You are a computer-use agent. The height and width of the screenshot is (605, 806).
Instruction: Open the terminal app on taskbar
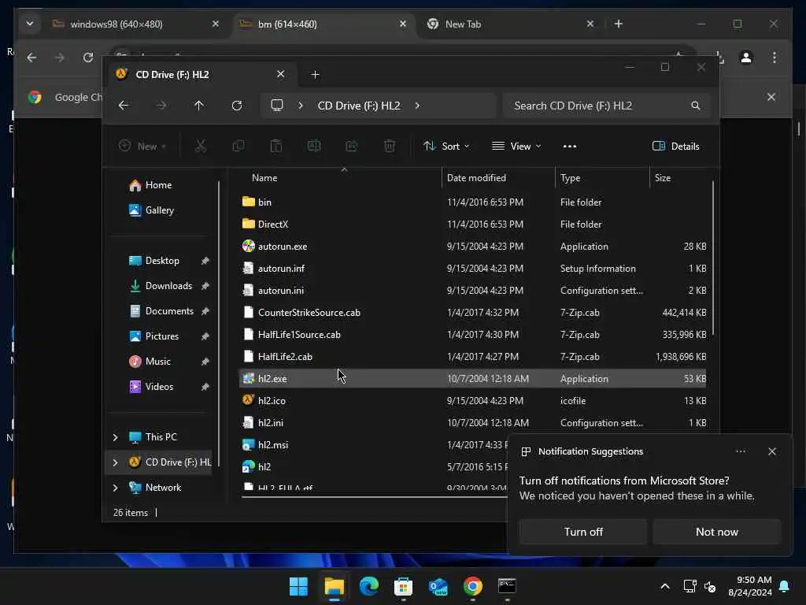tap(507, 586)
